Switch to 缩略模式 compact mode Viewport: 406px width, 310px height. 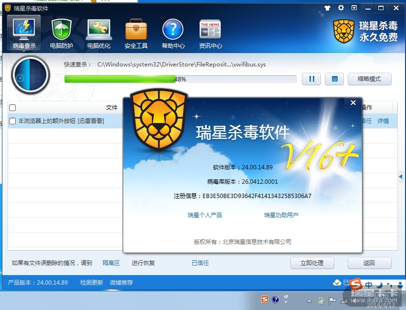tap(369, 79)
